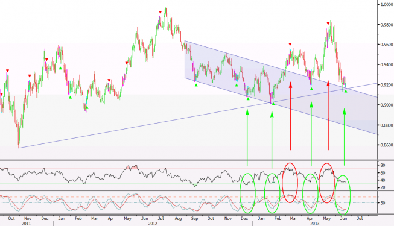
Task: Click the 0.9200 price axis label
Action: (387, 85)
